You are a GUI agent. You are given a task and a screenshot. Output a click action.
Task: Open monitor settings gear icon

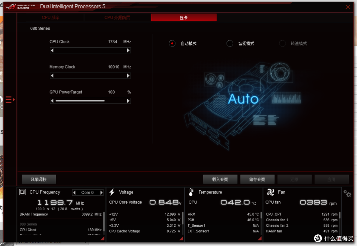coord(347,194)
